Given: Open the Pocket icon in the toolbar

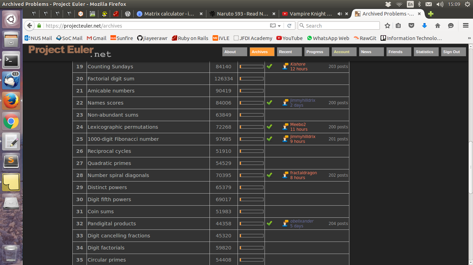Looking at the screenshot, I should (411, 26).
